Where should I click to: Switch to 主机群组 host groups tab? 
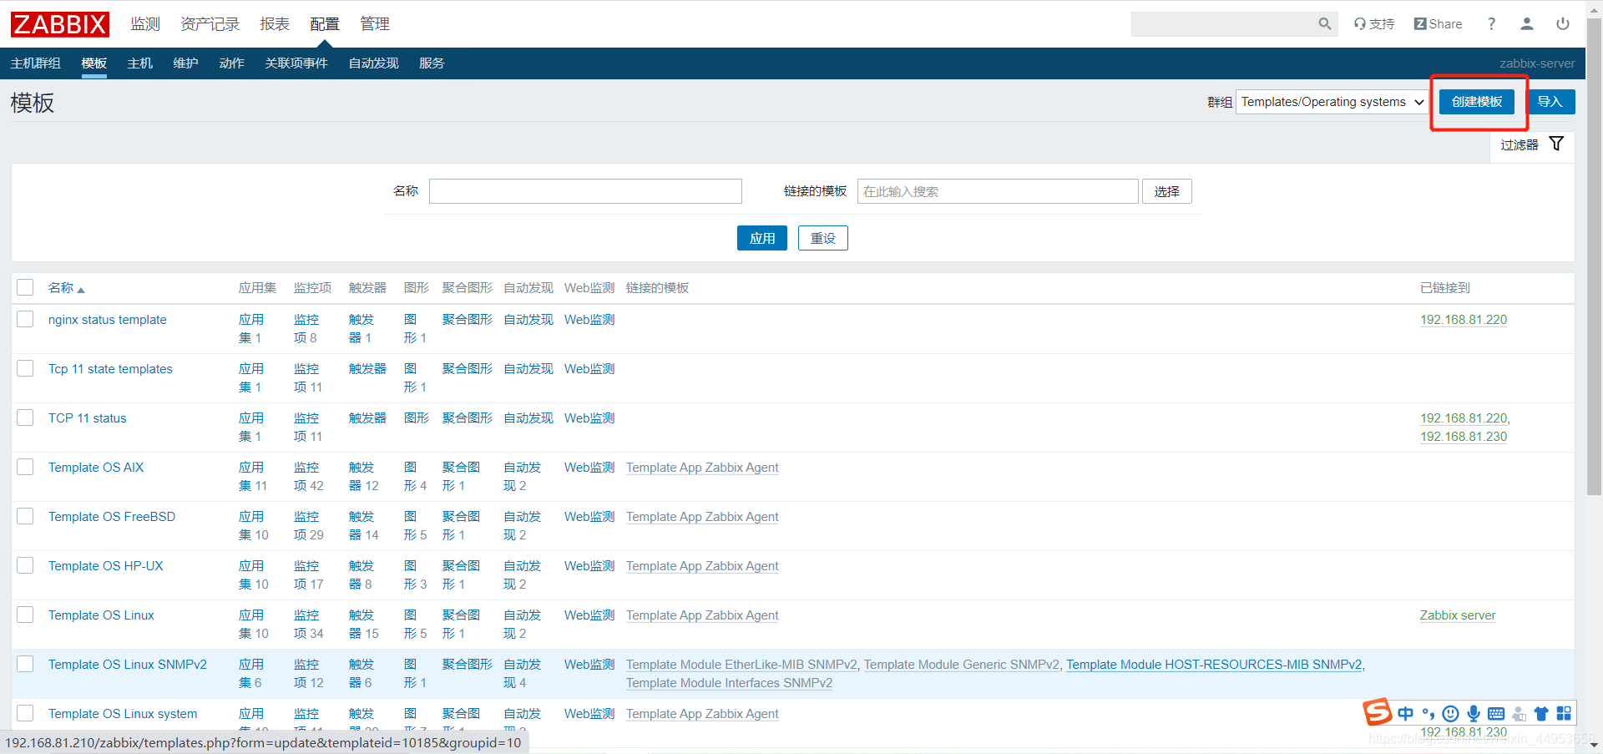coord(36,63)
